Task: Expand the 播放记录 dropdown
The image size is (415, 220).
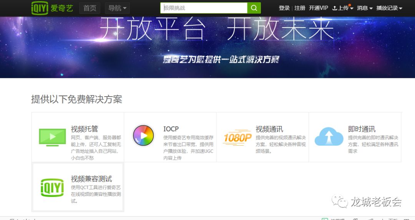Action: click(389, 8)
